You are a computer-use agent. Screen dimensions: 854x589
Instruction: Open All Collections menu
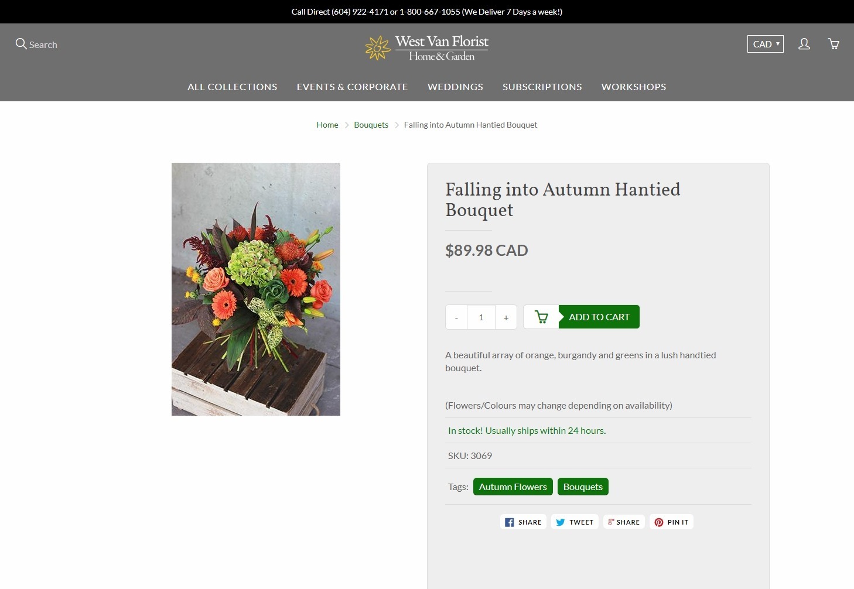click(x=233, y=87)
